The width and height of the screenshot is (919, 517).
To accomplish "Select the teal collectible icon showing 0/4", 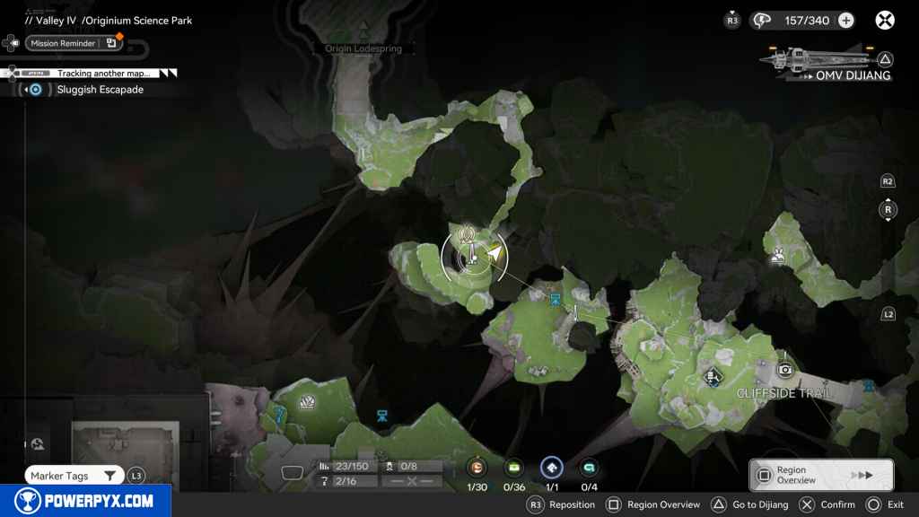I will pyautogui.click(x=589, y=467).
